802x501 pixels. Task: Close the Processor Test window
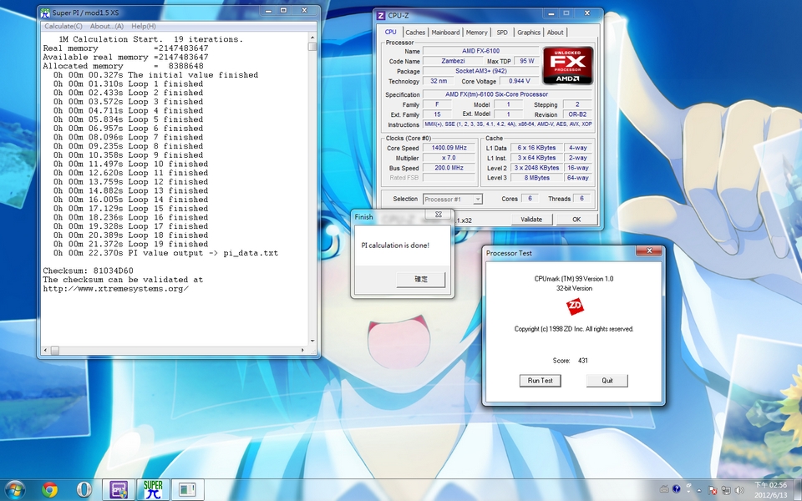[x=650, y=250]
